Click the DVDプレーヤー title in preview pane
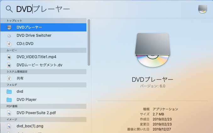 pos(153,80)
